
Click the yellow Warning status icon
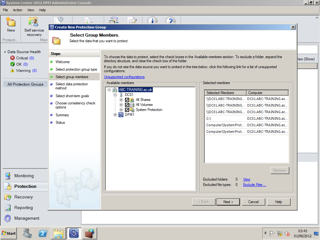(12, 71)
